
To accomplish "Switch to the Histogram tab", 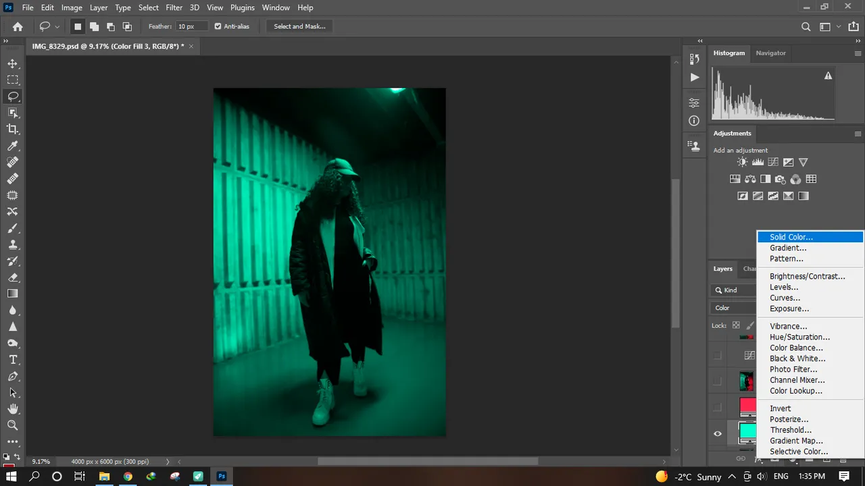I will tap(729, 53).
